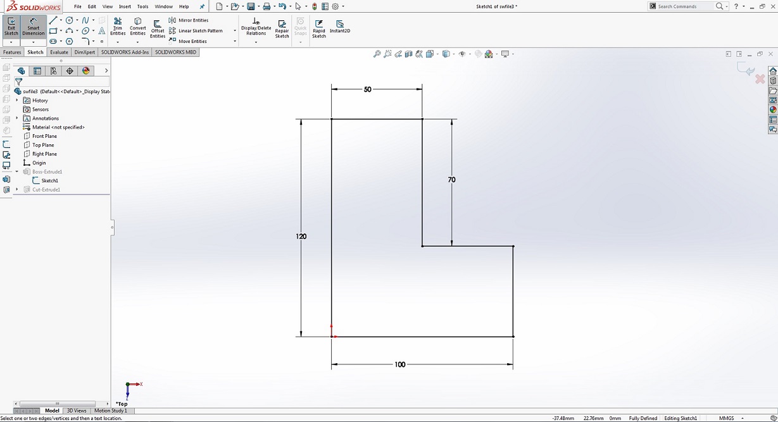Switch to the Evaluate tab
This screenshot has height=422, width=778.
[59, 52]
